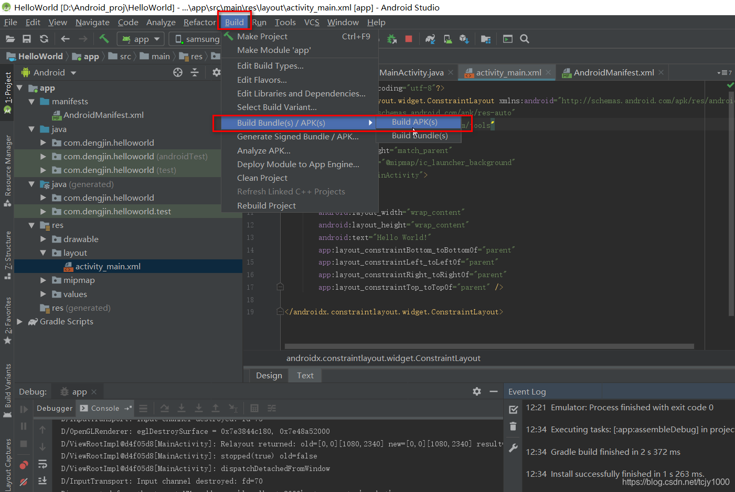This screenshot has width=735, height=492.
Task: Toggle soft-wrap in the debug console
Action: (43, 464)
